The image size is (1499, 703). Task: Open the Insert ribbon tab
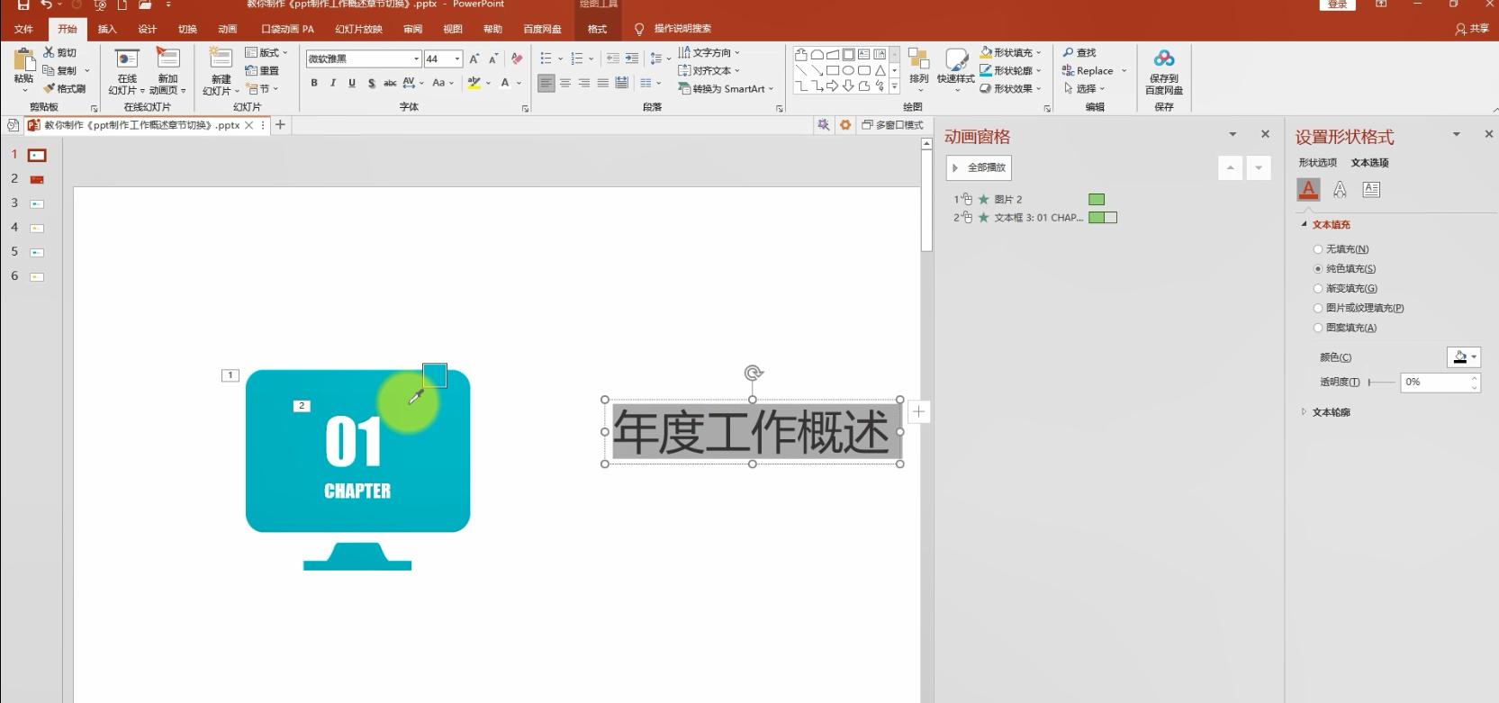tap(107, 29)
